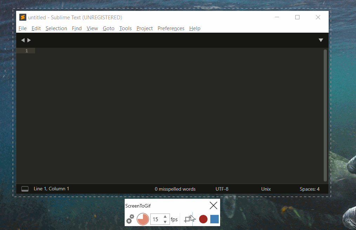Screen dimensions: 356x230
Task: Open ScreenToGif settings gear icon
Action: point(130,219)
